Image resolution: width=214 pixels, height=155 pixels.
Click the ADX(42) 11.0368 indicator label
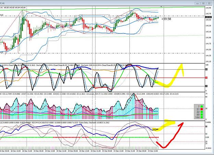tap(59, 94)
